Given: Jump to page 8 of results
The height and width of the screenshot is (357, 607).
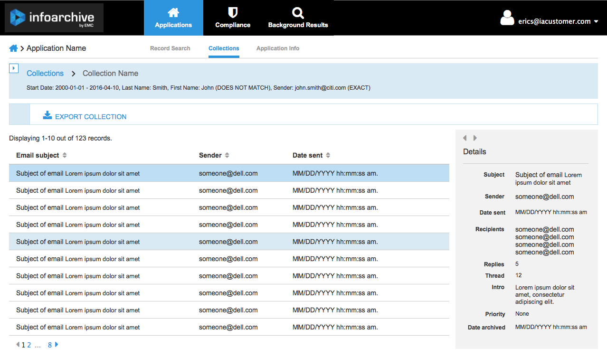Looking at the screenshot, I should [x=50, y=345].
